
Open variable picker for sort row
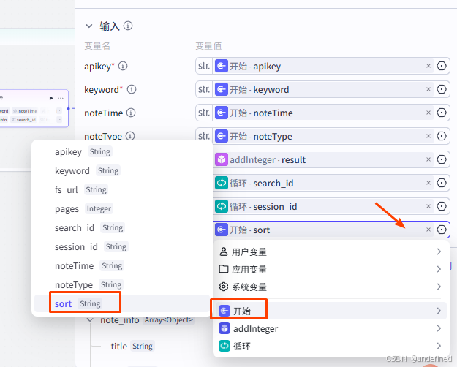[442, 230]
